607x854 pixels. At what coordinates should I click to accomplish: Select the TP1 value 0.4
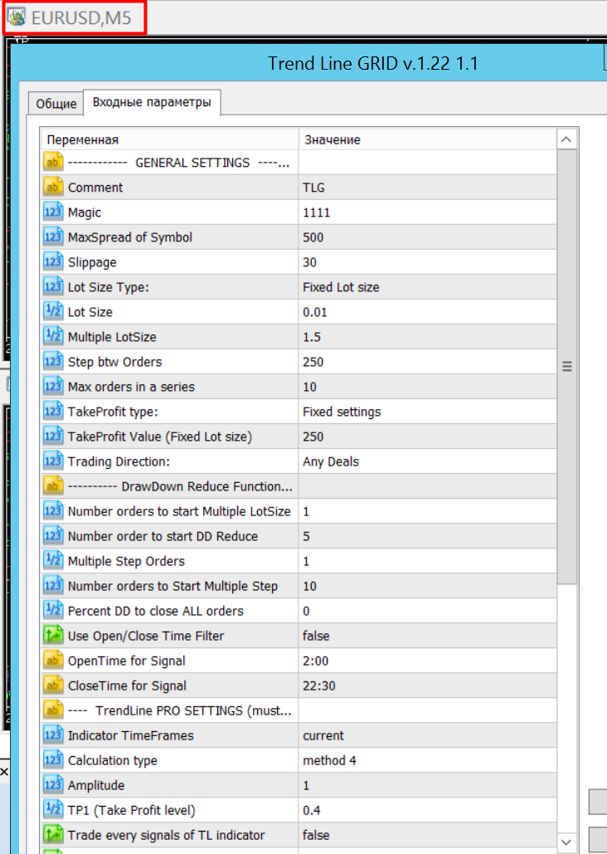point(427,810)
